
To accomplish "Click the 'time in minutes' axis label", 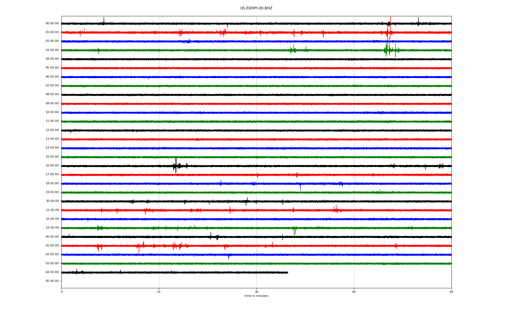I will [256, 296].
